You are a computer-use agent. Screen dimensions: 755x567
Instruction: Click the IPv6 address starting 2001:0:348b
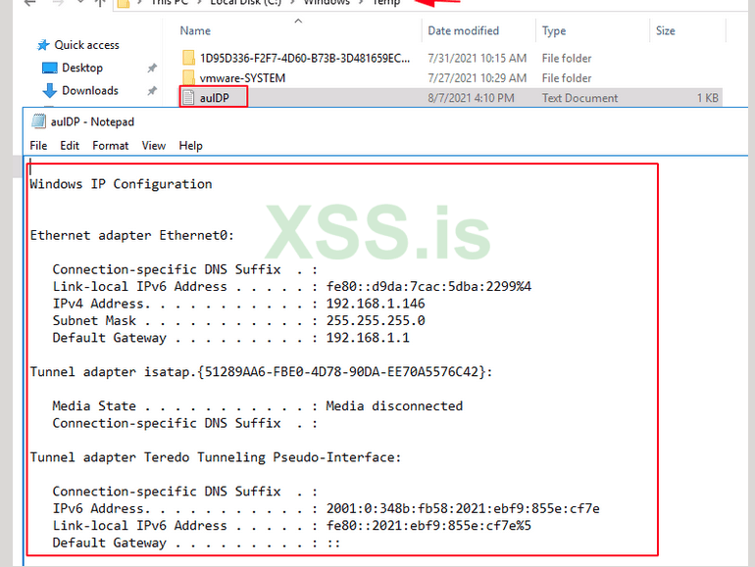(463, 509)
